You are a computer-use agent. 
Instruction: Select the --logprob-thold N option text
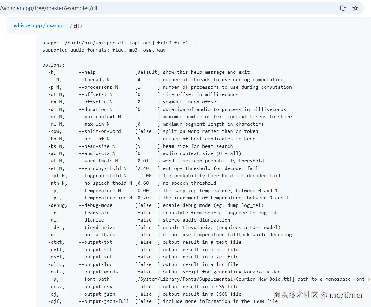click(103, 176)
